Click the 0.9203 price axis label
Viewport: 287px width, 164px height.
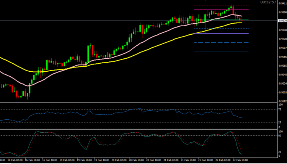tap(282, 92)
